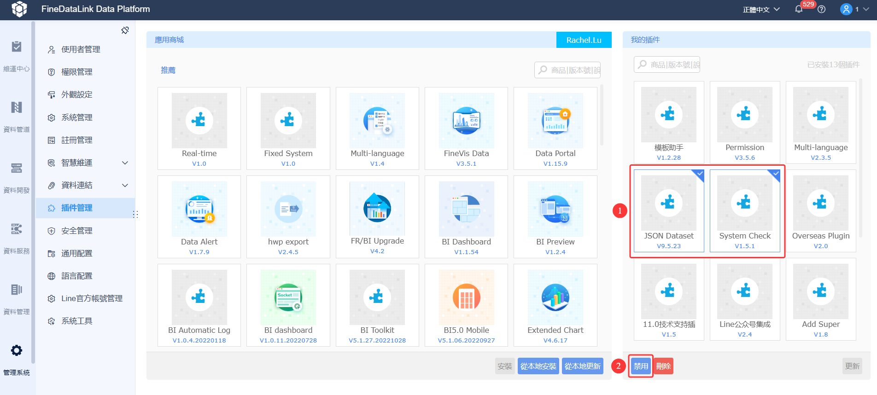Click the 從本地更新 button
This screenshot has width=877, height=395.
click(x=583, y=366)
